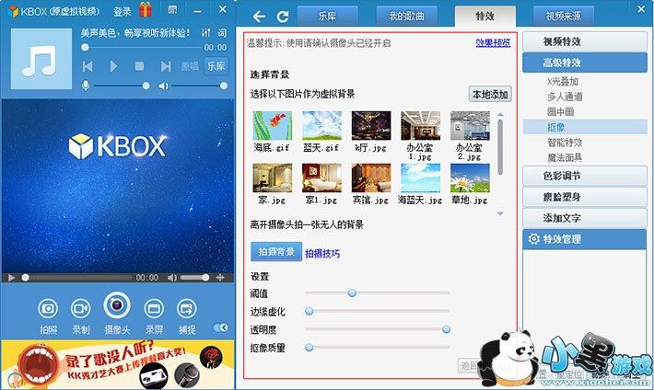Go back with the left arrow

259,17
